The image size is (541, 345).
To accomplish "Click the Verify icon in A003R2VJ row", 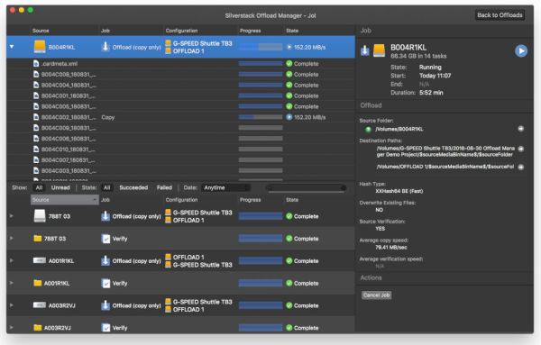I will pos(105,327).
